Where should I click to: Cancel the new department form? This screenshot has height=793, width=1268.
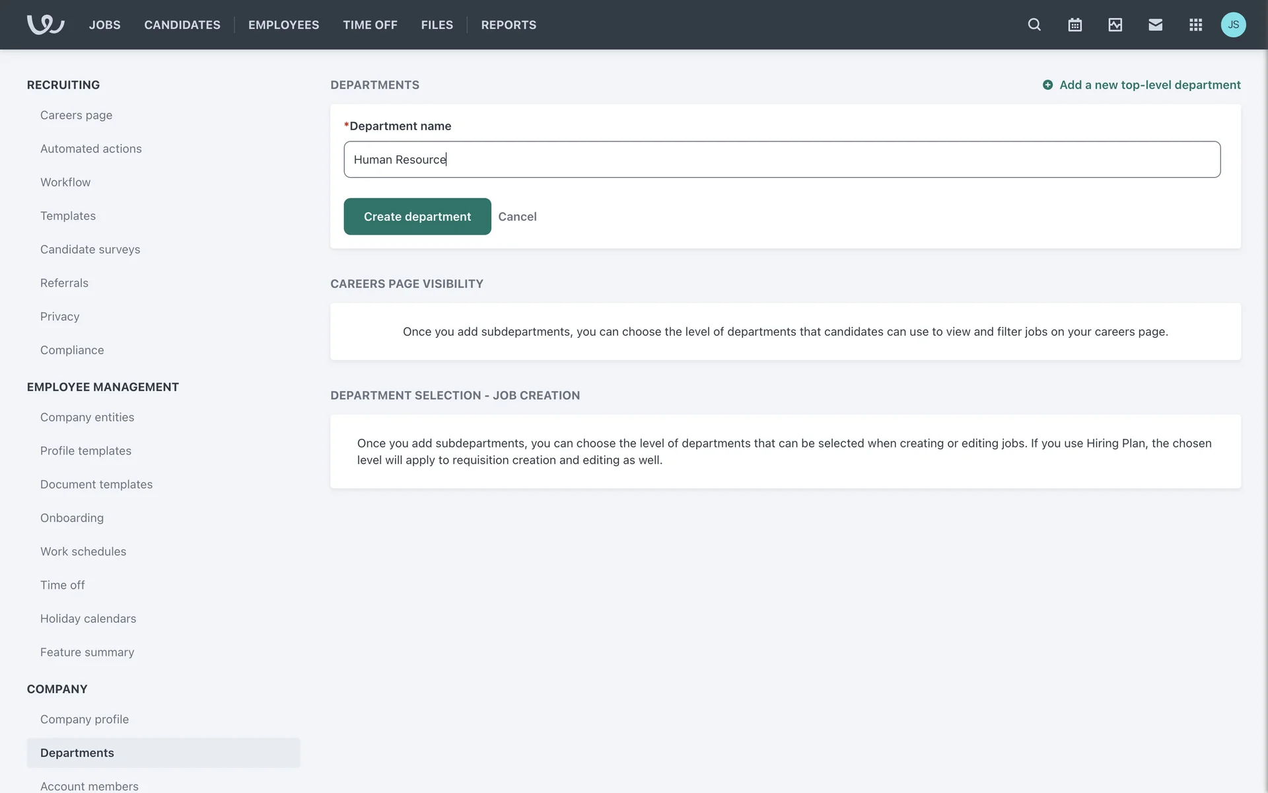coord(517,216)
